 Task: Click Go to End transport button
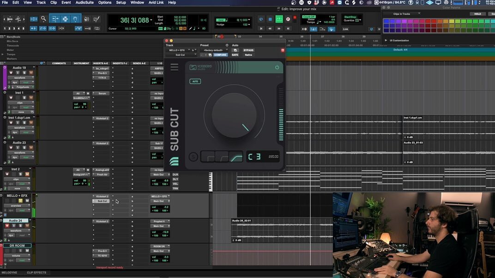coord(288,29)
